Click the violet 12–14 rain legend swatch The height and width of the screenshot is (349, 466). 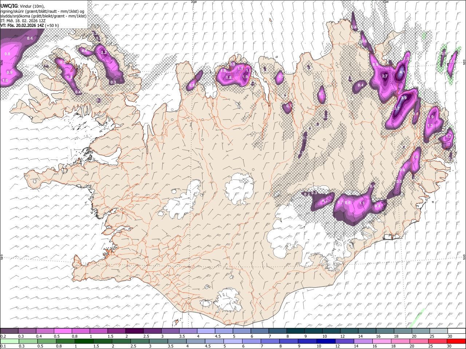coord(344,341)
